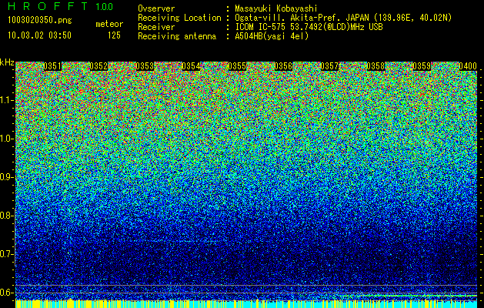Click the 0355 time marker

click(x=237, y=66)
